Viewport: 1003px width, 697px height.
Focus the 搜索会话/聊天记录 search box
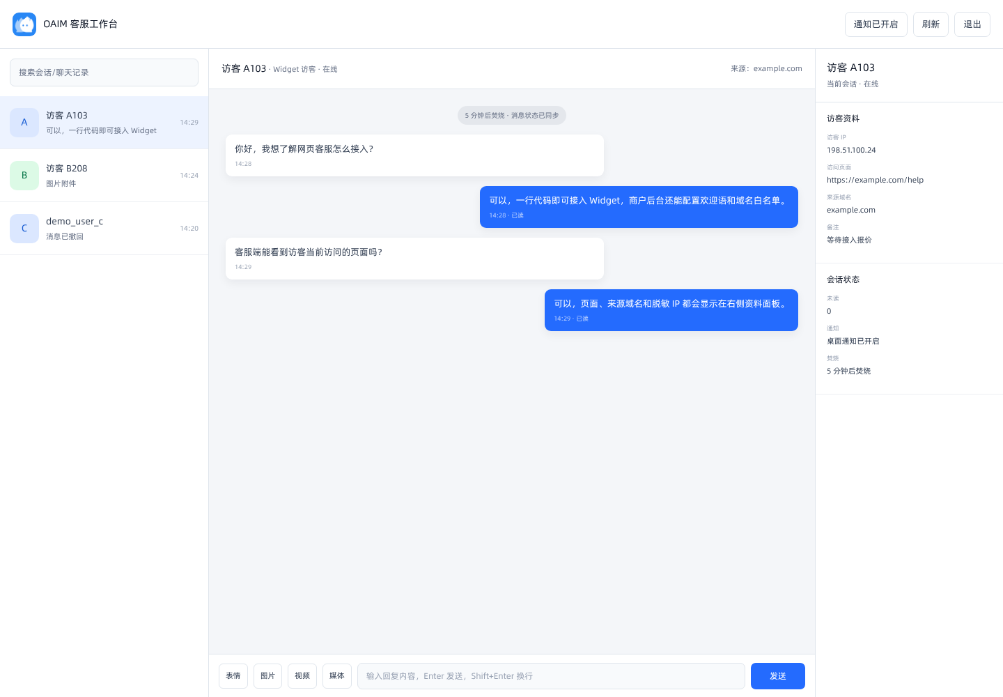(x=104, y=72)
